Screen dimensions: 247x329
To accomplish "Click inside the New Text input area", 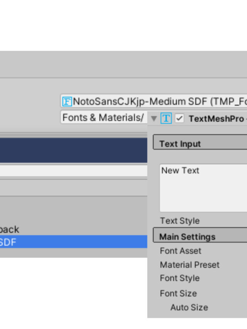I will [203, 188].
